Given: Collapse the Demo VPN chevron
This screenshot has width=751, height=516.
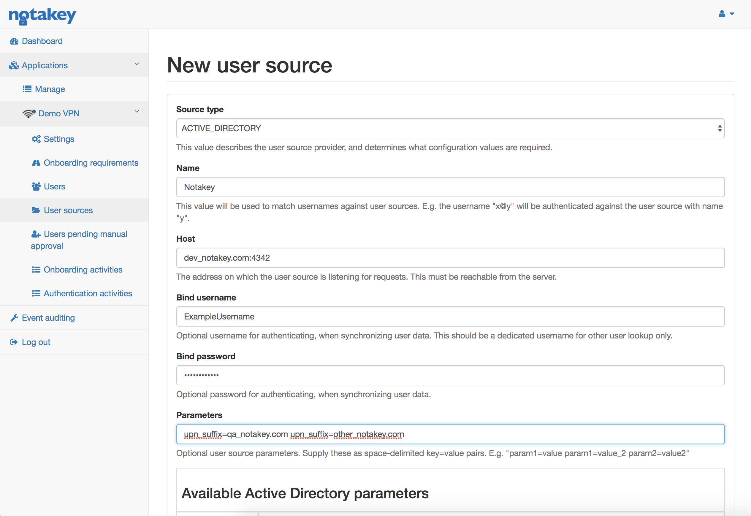Looking at the screenshot, I should click(137, 112).
